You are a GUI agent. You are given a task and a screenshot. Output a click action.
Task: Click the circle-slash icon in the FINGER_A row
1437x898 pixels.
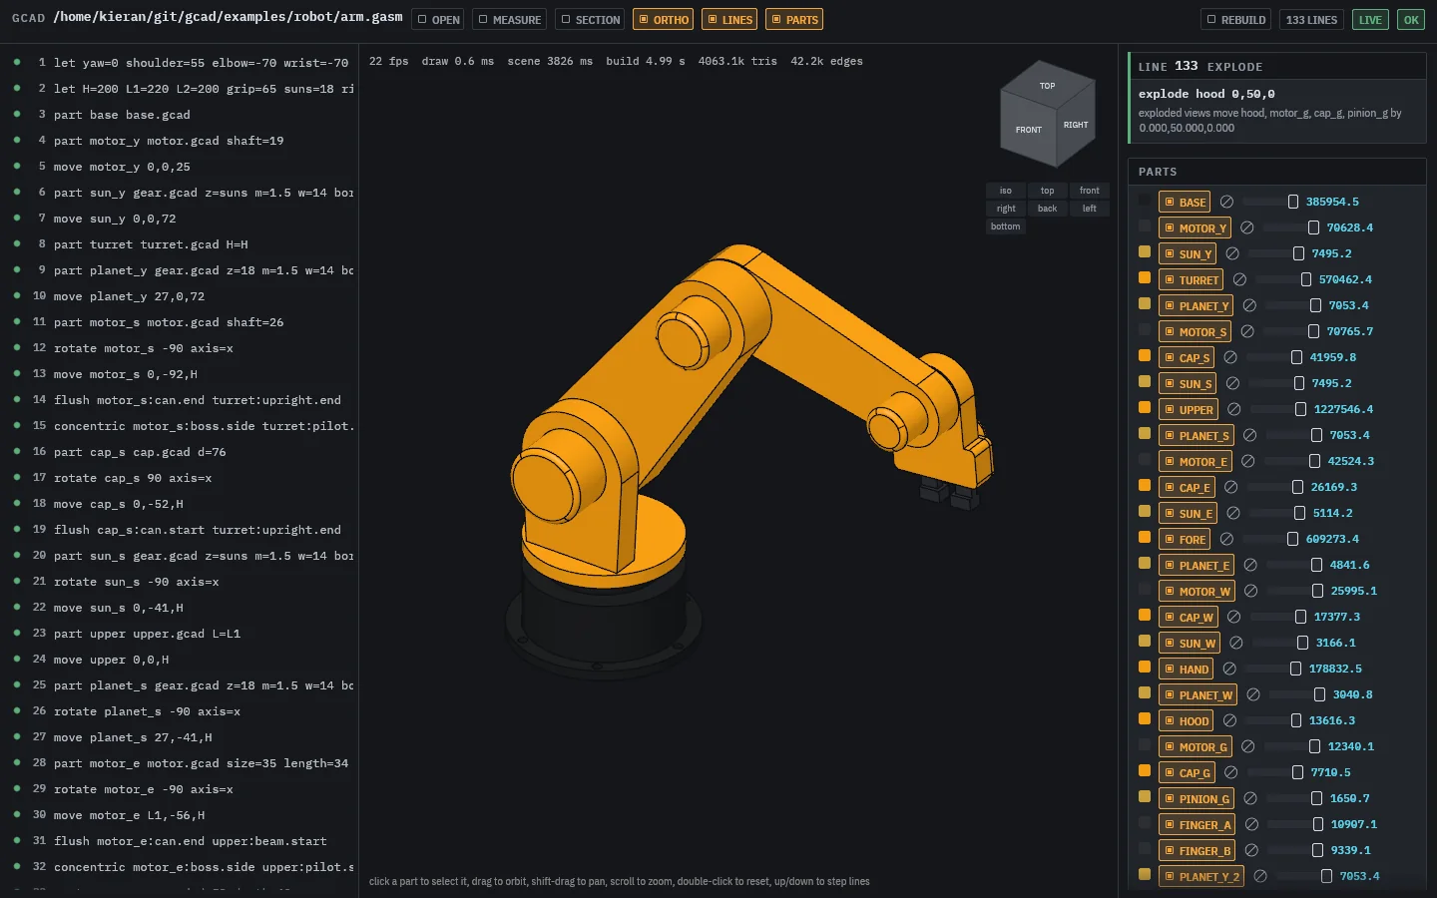[x=1251, y=824]
